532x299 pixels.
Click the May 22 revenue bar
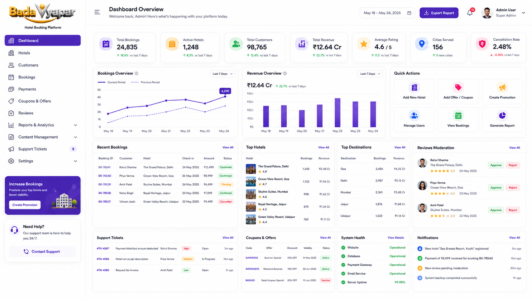(337, 113)
